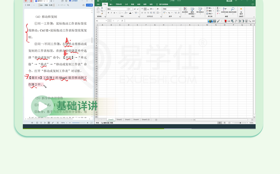Screen dimensions: 280x174
Task: Click the percent style icon
Action: pyautogui.click(x=169, y=13)
